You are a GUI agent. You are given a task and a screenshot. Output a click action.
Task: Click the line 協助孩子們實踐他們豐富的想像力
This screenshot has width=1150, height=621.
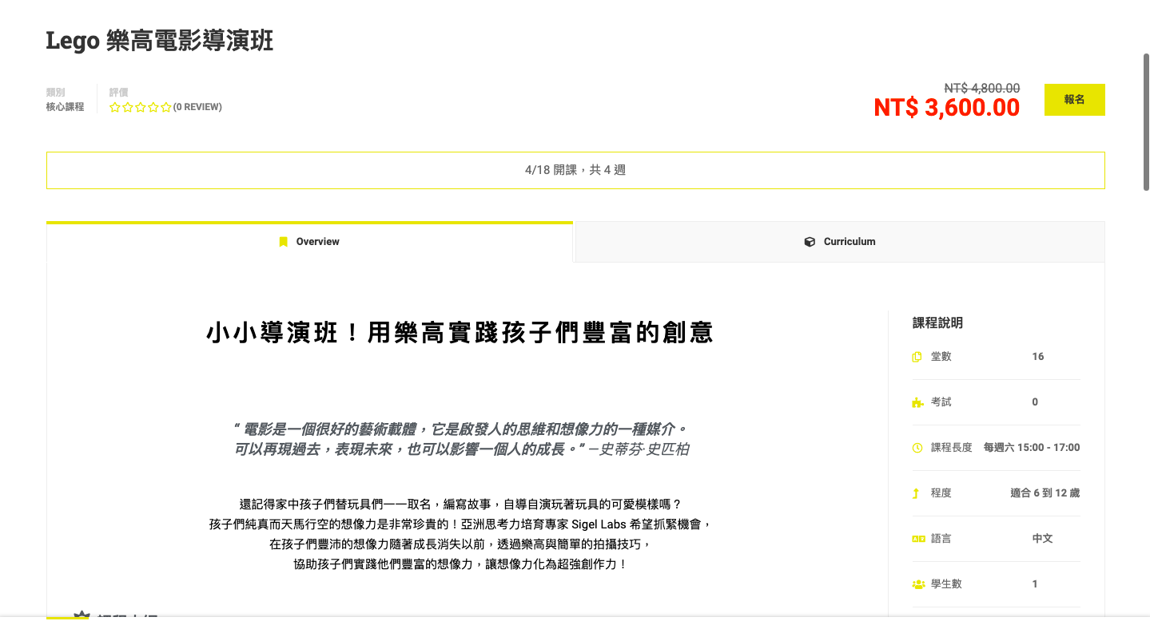[460, 564]
